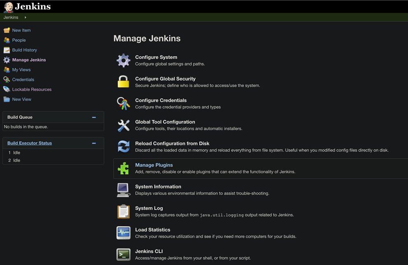Click the Manage Jenkins gear icon in sidebar

click(x=7, y=60)
